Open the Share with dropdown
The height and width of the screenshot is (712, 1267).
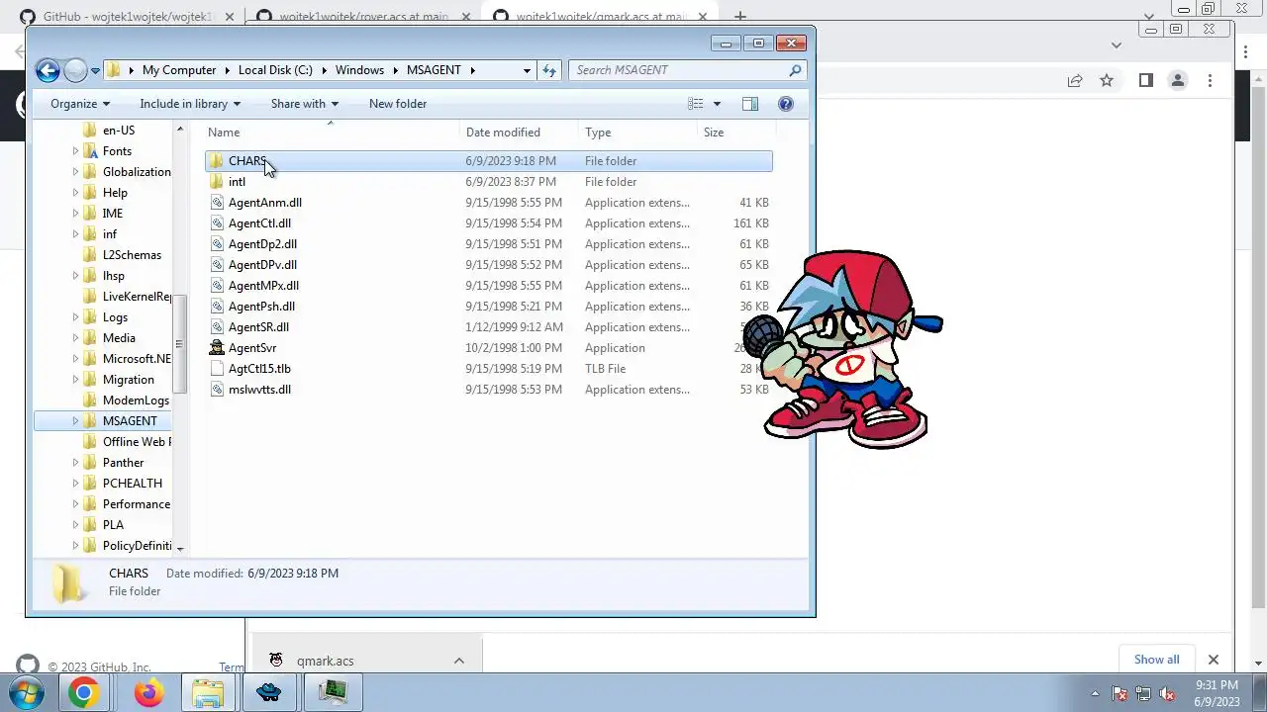click(305, 104)
